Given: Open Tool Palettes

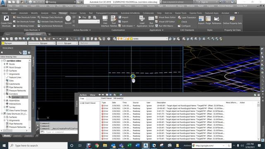Looking at the screenshot, I should coord(113,21).
